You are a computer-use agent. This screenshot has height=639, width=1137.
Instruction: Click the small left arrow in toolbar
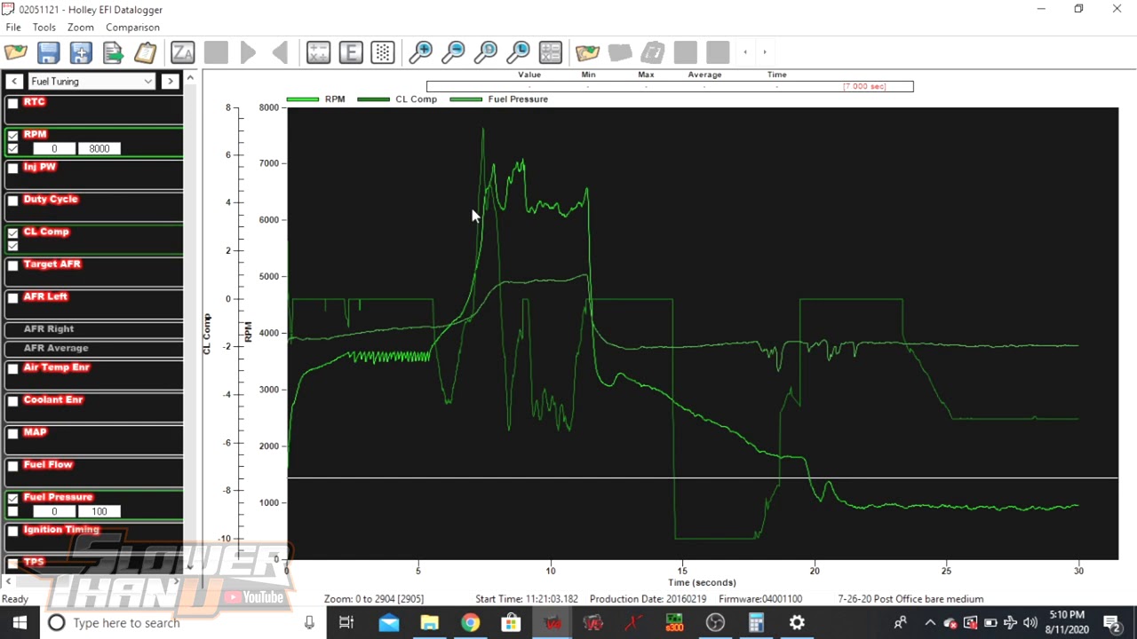tap(744, 52)
